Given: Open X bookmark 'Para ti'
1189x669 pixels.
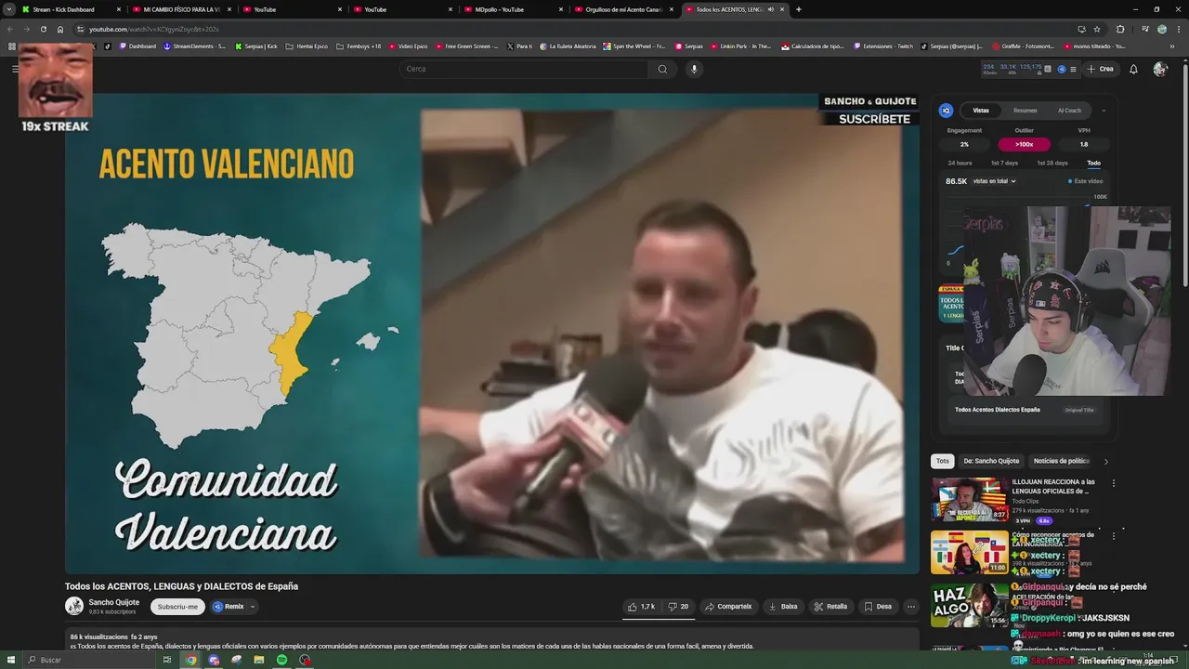Looking at the screenshot, I should [x=519, y=46].
